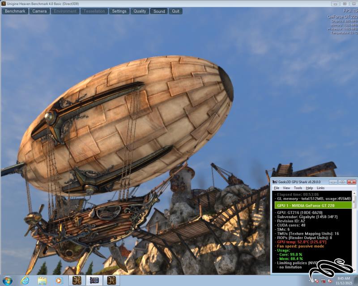The height and width of the screenshot is (286, 358).
Task: Open the Camera options in Heaven
Action: point(39,11)
